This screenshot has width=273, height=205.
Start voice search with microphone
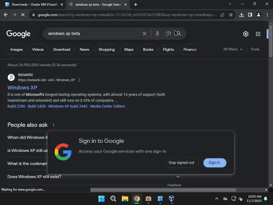[157, 33]
